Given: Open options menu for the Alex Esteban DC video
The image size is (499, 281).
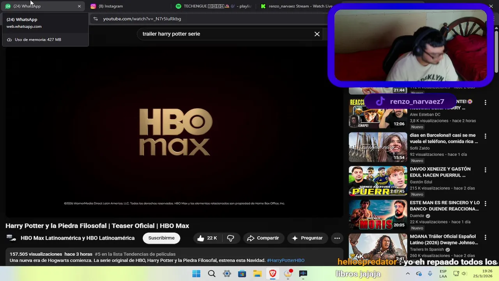Looking at the screenshot, I should [x=485, y=103].
